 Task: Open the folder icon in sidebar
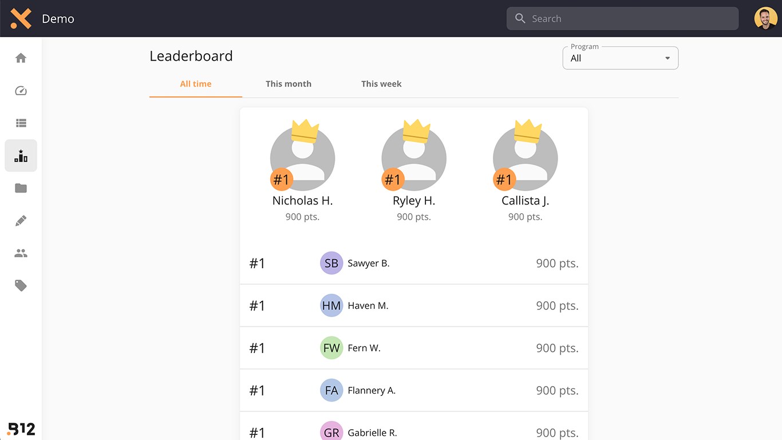(21, 188)
